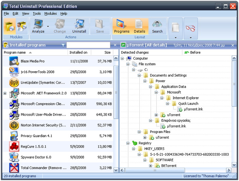Expand the uTorrent folder under Program Files

(145, 138)
